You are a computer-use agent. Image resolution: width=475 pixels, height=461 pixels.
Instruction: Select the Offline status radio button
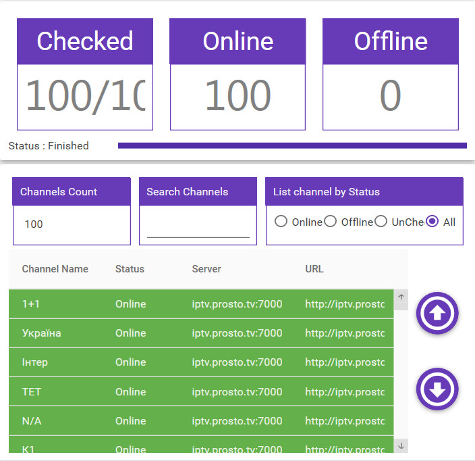[331, 222]
